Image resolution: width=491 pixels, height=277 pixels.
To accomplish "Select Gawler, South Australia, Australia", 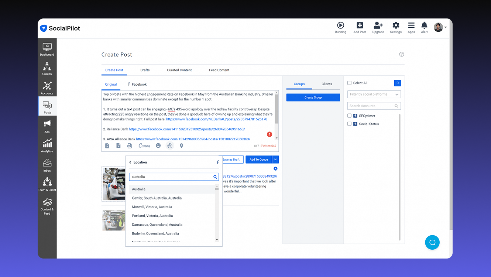I will (x=172, y=198).
